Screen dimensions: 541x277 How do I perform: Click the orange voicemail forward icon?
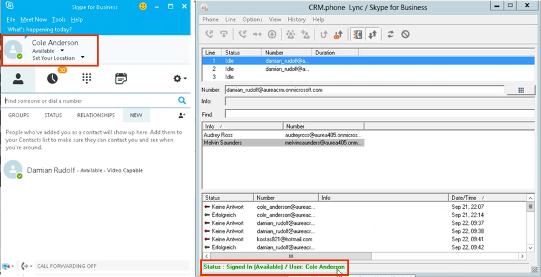[338, 34]
